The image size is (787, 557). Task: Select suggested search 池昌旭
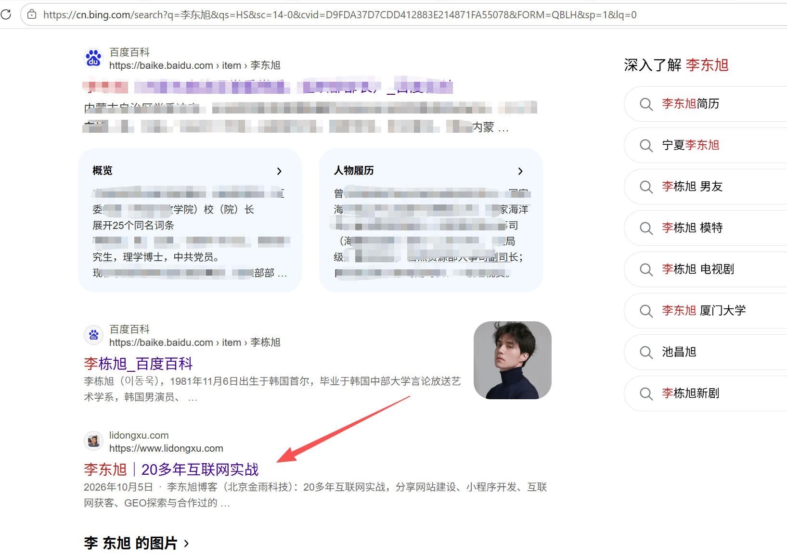pos(679,352)
